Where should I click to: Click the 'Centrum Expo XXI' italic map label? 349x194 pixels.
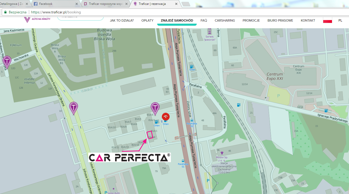point(275,76)
